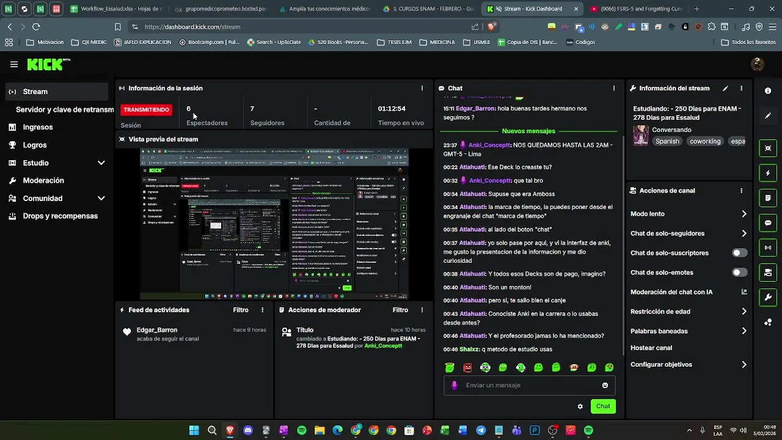Open Moderación del chat con IA stats

click(x=744, y=292)
